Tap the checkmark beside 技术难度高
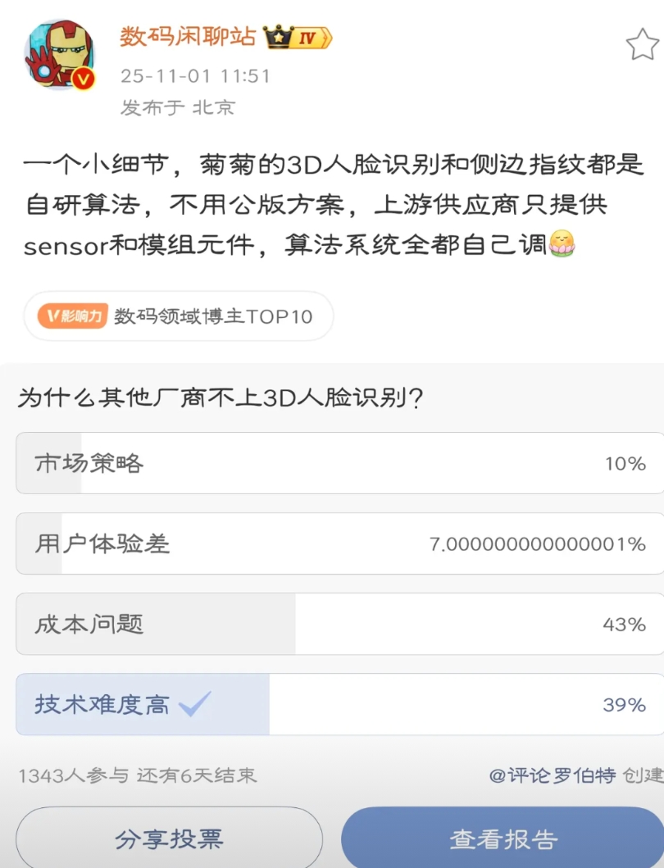Screen dimensions: 664x868 pos(195,704)
